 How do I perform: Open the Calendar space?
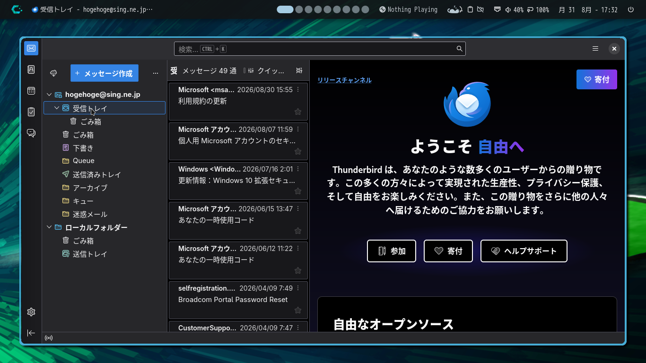(31, 91)
